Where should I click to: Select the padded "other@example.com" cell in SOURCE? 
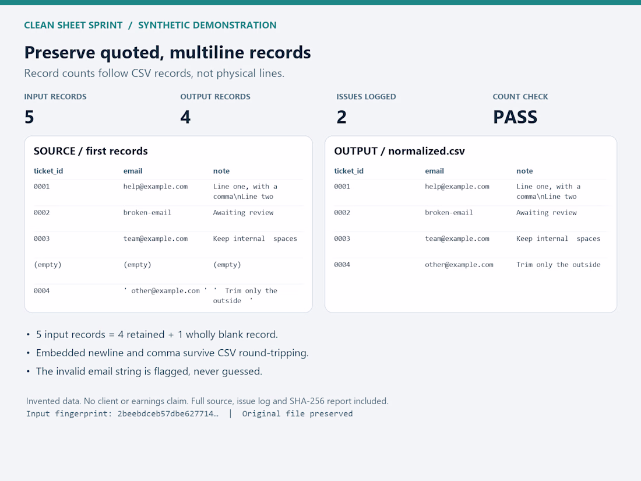pos(165,291)
